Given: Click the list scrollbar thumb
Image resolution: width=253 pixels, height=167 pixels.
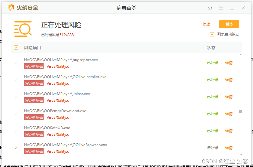Looking at the screenshot, I should pos(241,112).
